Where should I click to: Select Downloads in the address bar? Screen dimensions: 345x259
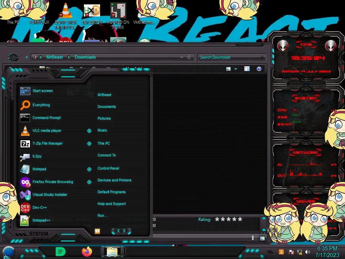pos(85,57)
